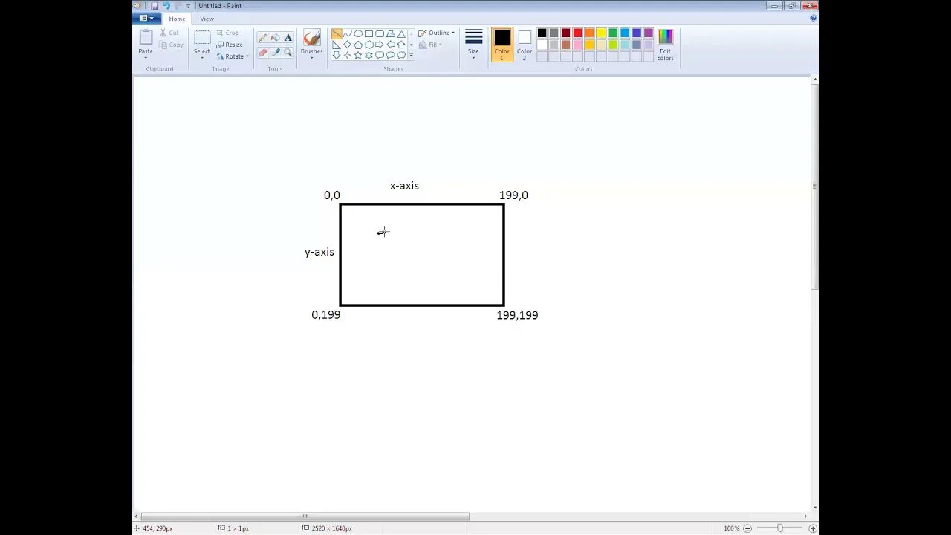The image size is (951, 535).
Task: Click the Edit colors button
Action: 665,45
